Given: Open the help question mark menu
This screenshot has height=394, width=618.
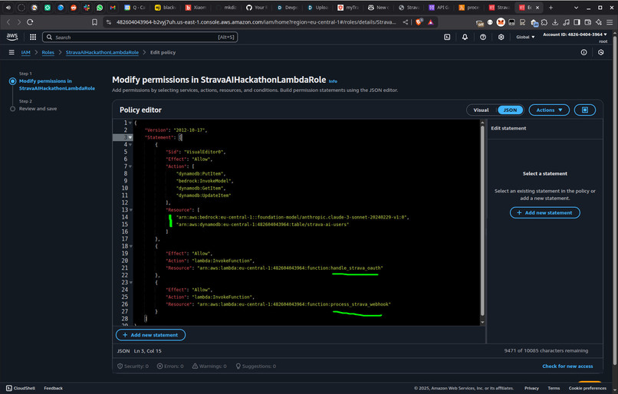Looking at the screenshot, I should tap(483, 37).
